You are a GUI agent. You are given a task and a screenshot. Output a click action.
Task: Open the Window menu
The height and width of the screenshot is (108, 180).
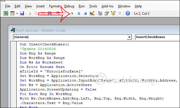124,6
